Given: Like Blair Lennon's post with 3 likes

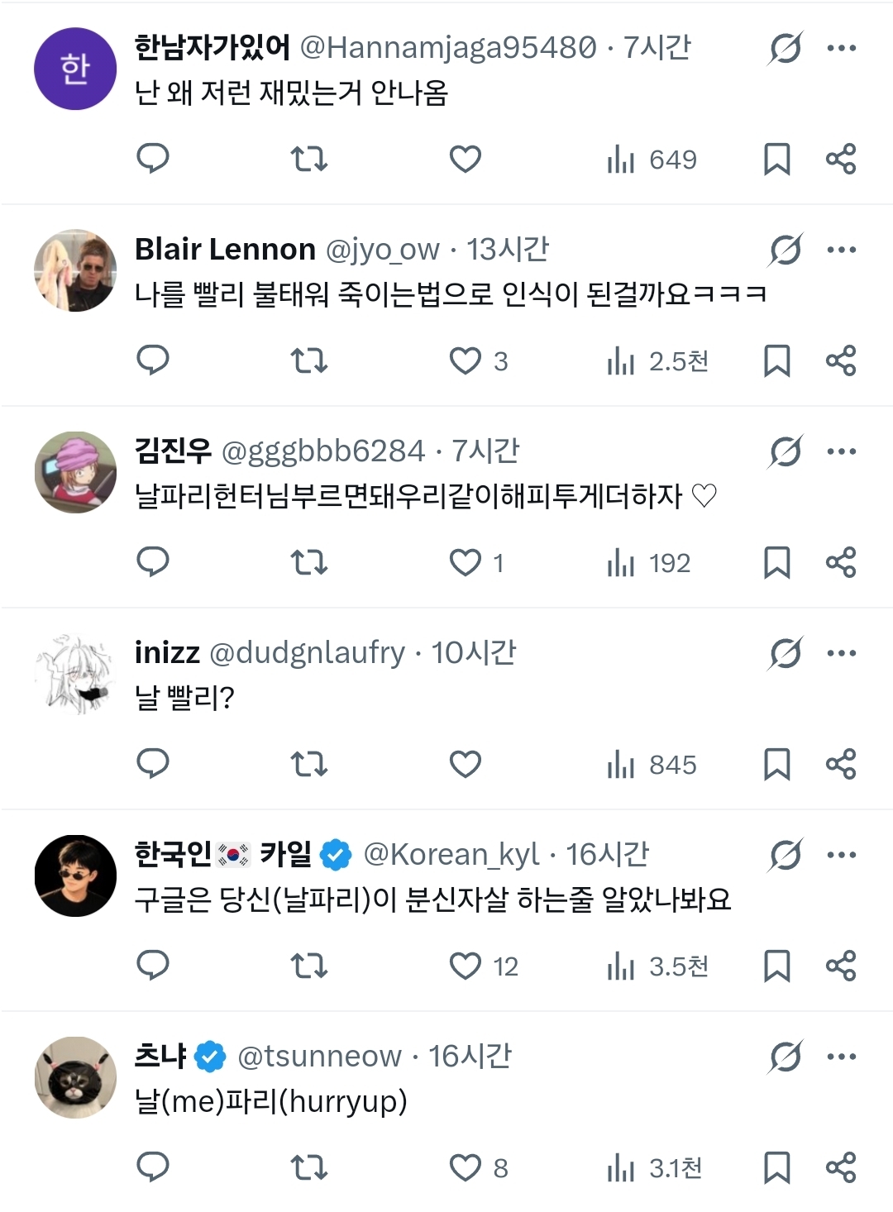Looking at the screenshot, I should click(466, 360).
